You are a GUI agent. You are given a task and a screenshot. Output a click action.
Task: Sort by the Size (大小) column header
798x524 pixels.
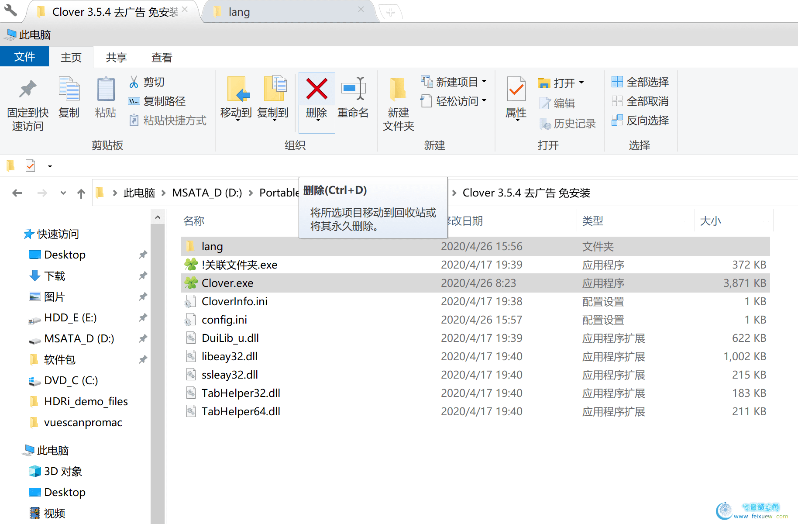click(x=710, y=221)
